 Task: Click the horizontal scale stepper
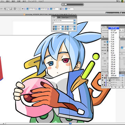(x=56, y=29)
